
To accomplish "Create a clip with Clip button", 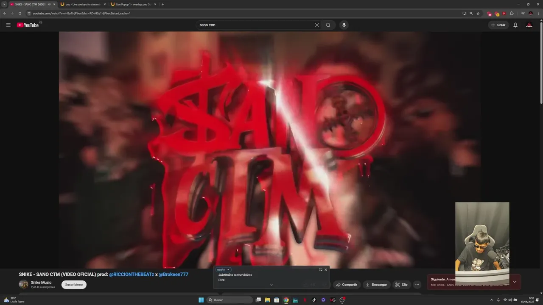I will (401, 285).
